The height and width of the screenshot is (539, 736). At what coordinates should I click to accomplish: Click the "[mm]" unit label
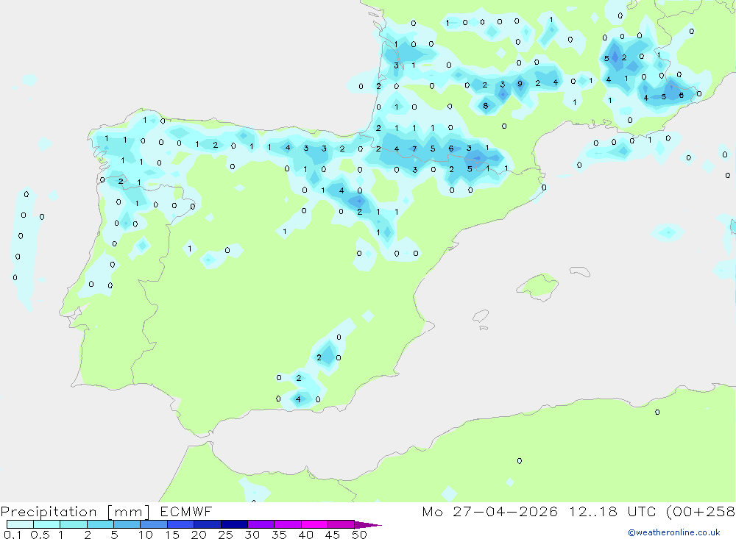point(129,512)
